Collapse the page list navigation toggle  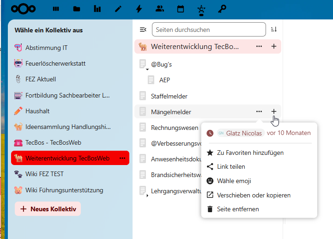[x=143, y=30]
